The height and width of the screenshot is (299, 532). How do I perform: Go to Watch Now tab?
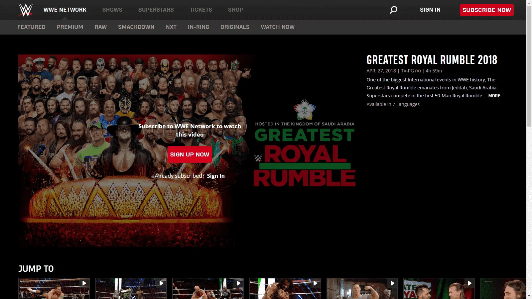point(278,27)
